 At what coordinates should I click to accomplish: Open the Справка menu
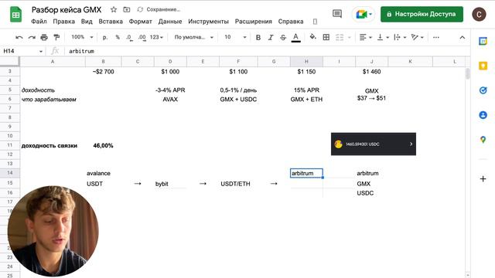click(291, 22)
